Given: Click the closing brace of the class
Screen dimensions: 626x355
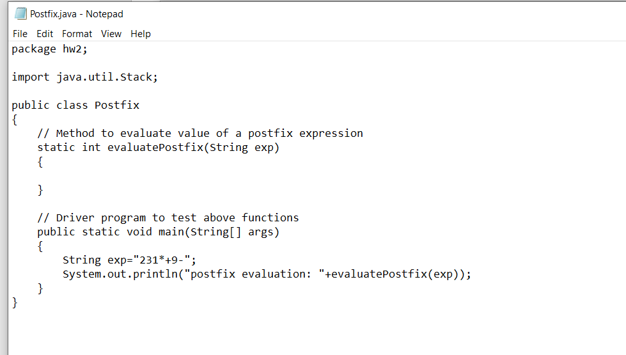Looking at the screenshot, I should point(15,303).
